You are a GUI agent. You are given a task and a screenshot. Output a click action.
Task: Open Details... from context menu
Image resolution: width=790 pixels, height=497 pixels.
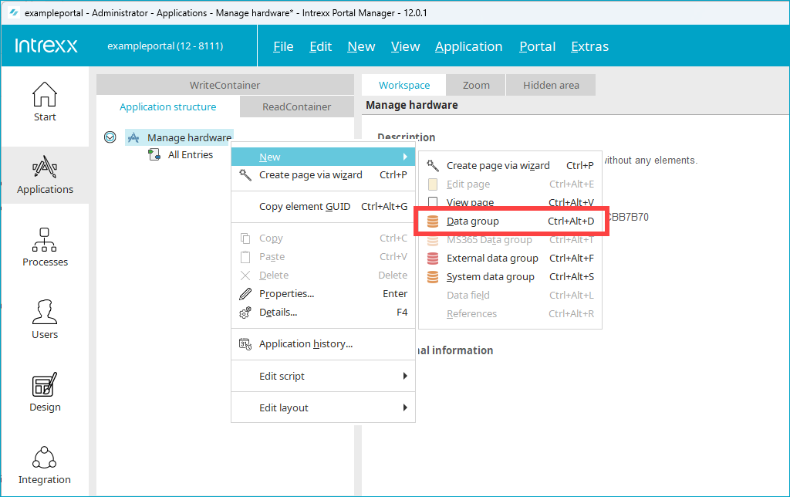coord(323,313)
